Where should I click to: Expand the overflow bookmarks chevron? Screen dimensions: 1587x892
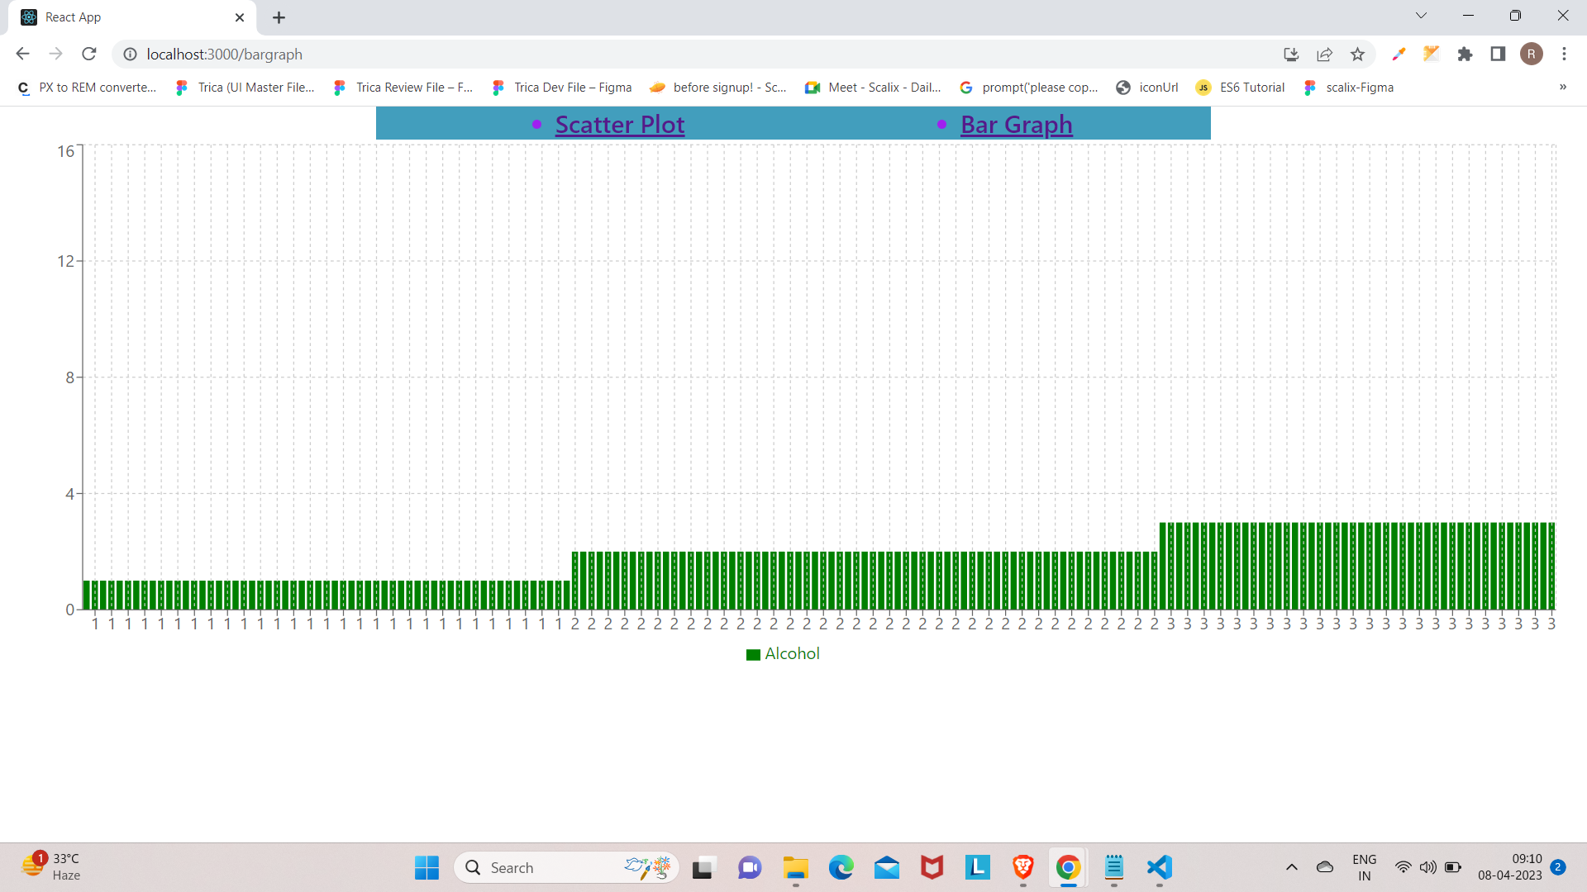1563,87
